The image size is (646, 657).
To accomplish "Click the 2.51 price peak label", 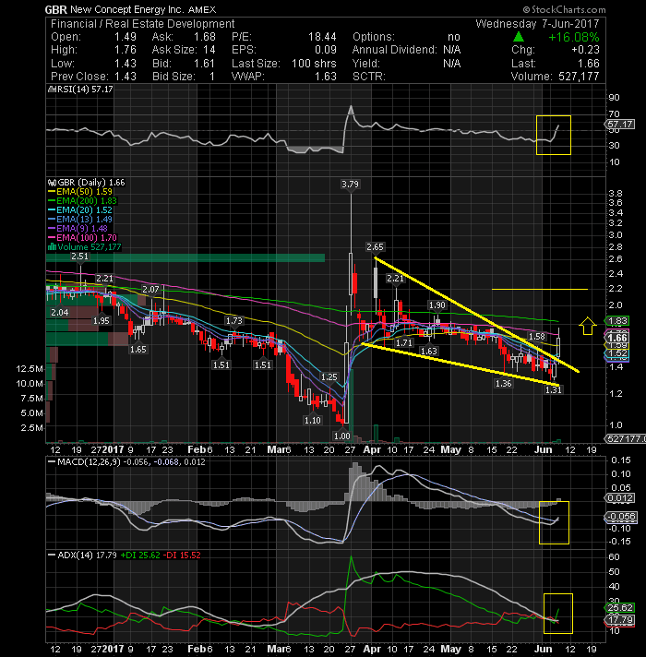I will click(79, 257).
